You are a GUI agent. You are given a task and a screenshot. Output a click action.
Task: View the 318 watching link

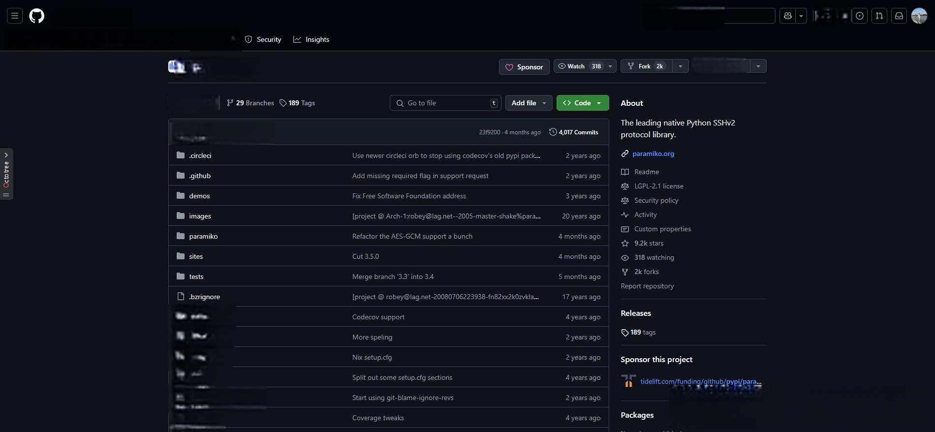click(654, 257)
